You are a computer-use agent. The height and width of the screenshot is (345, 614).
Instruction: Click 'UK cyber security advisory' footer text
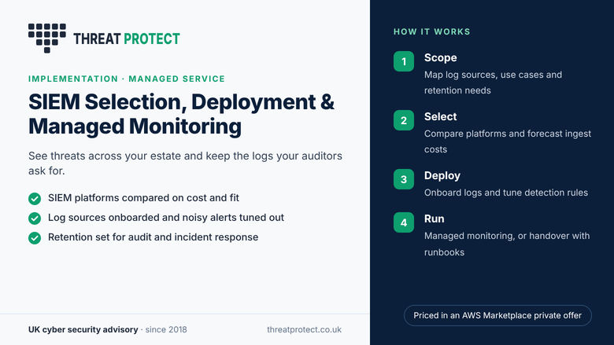click(x=83, y=329)
